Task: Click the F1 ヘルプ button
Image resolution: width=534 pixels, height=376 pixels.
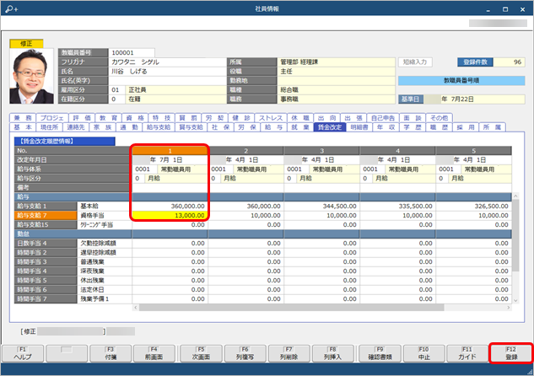Action: coord(23,353)
